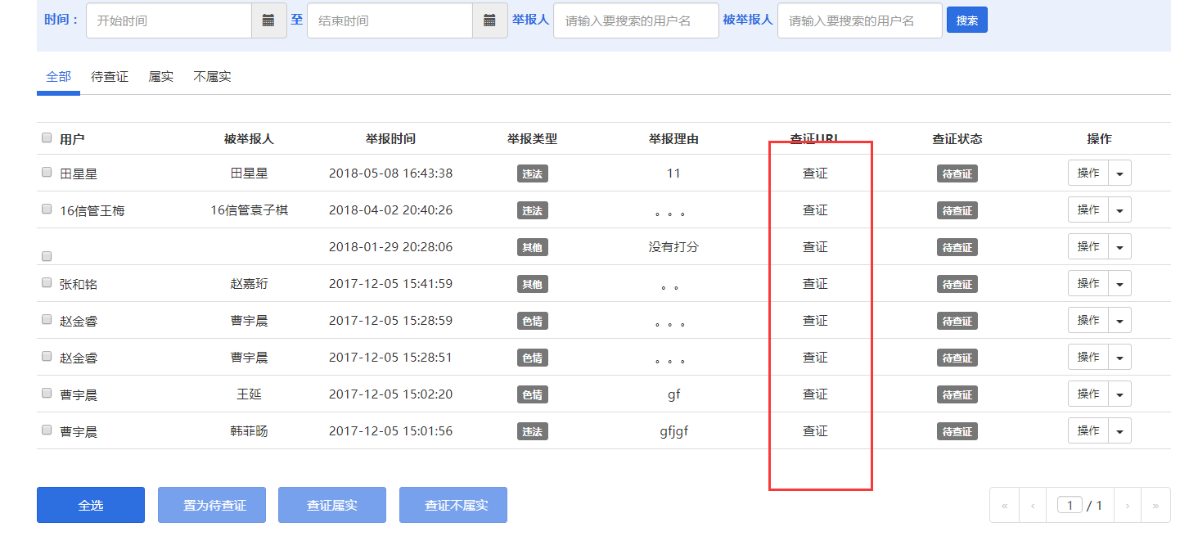1198x554 pixels.
Task: Click 查证 link in the 张和铭 row
Action: (815, 284)
